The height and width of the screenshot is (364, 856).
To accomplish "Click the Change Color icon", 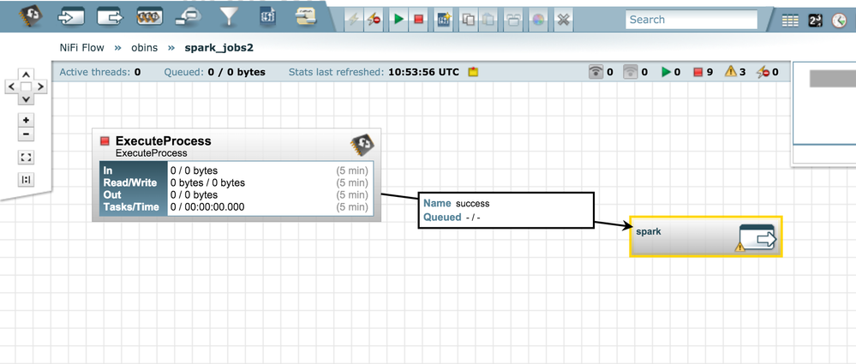I will (538, 20).
